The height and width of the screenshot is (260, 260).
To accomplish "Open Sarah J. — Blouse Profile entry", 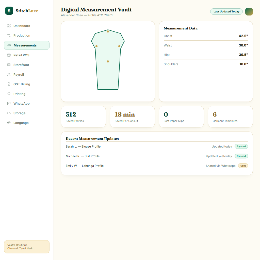I will (x=157, y=147).
